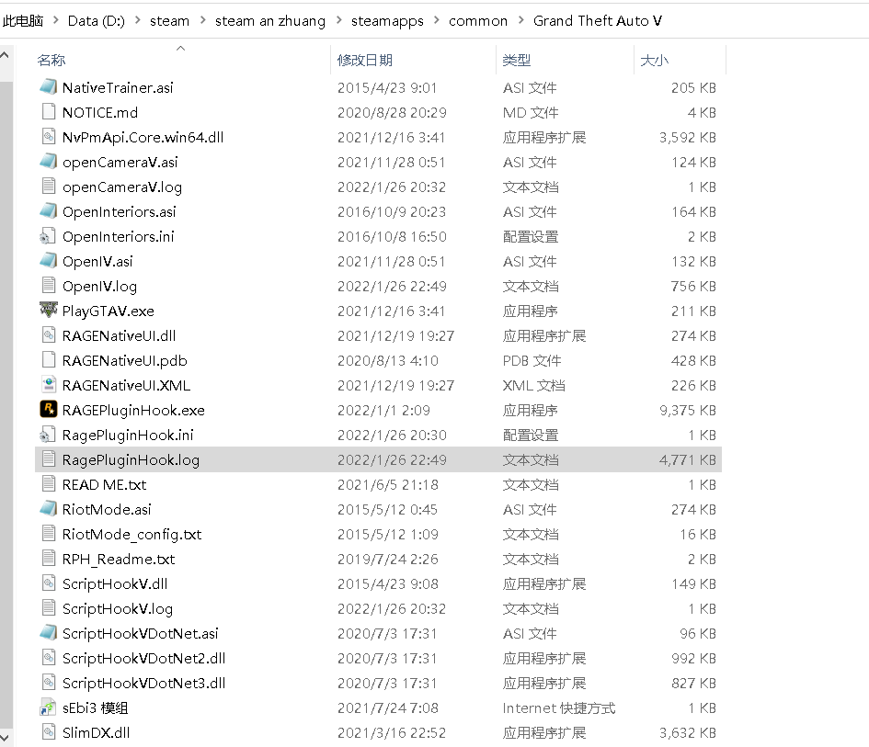
Task: Click the PlayGTAV.exe game icon
Action: point(48,310)
